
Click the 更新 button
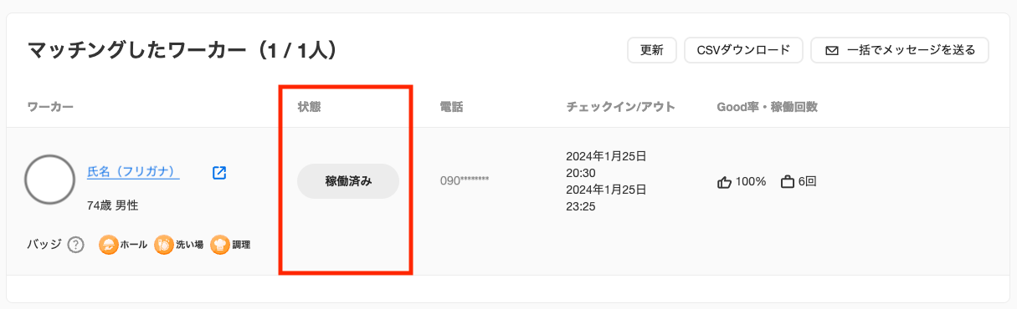652,50
